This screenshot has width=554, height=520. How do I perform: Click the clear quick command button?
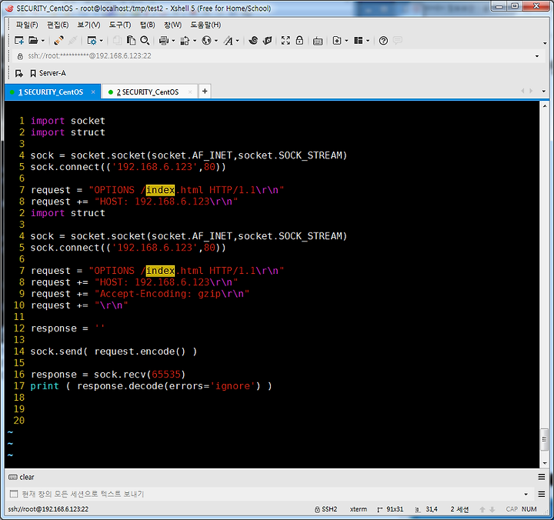[x=22, y=477]
